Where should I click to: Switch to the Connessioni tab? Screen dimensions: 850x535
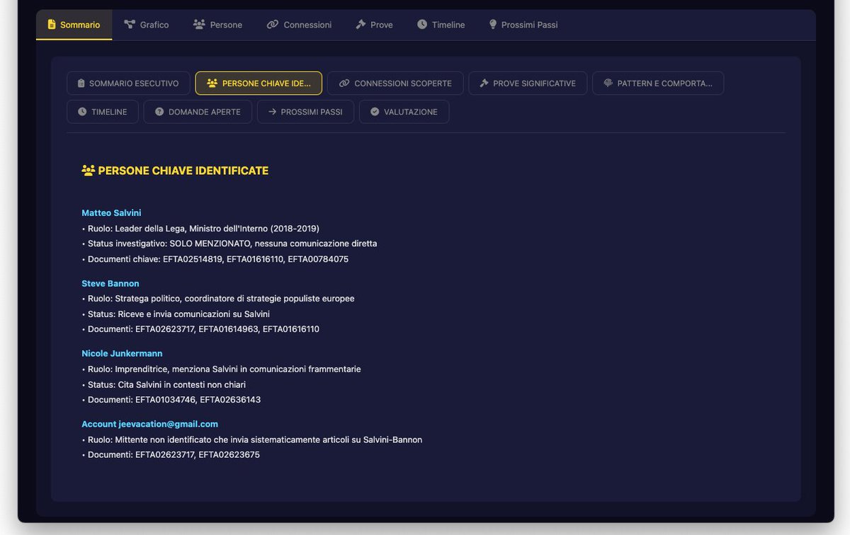pyautogui.click(x=299, y=25)
